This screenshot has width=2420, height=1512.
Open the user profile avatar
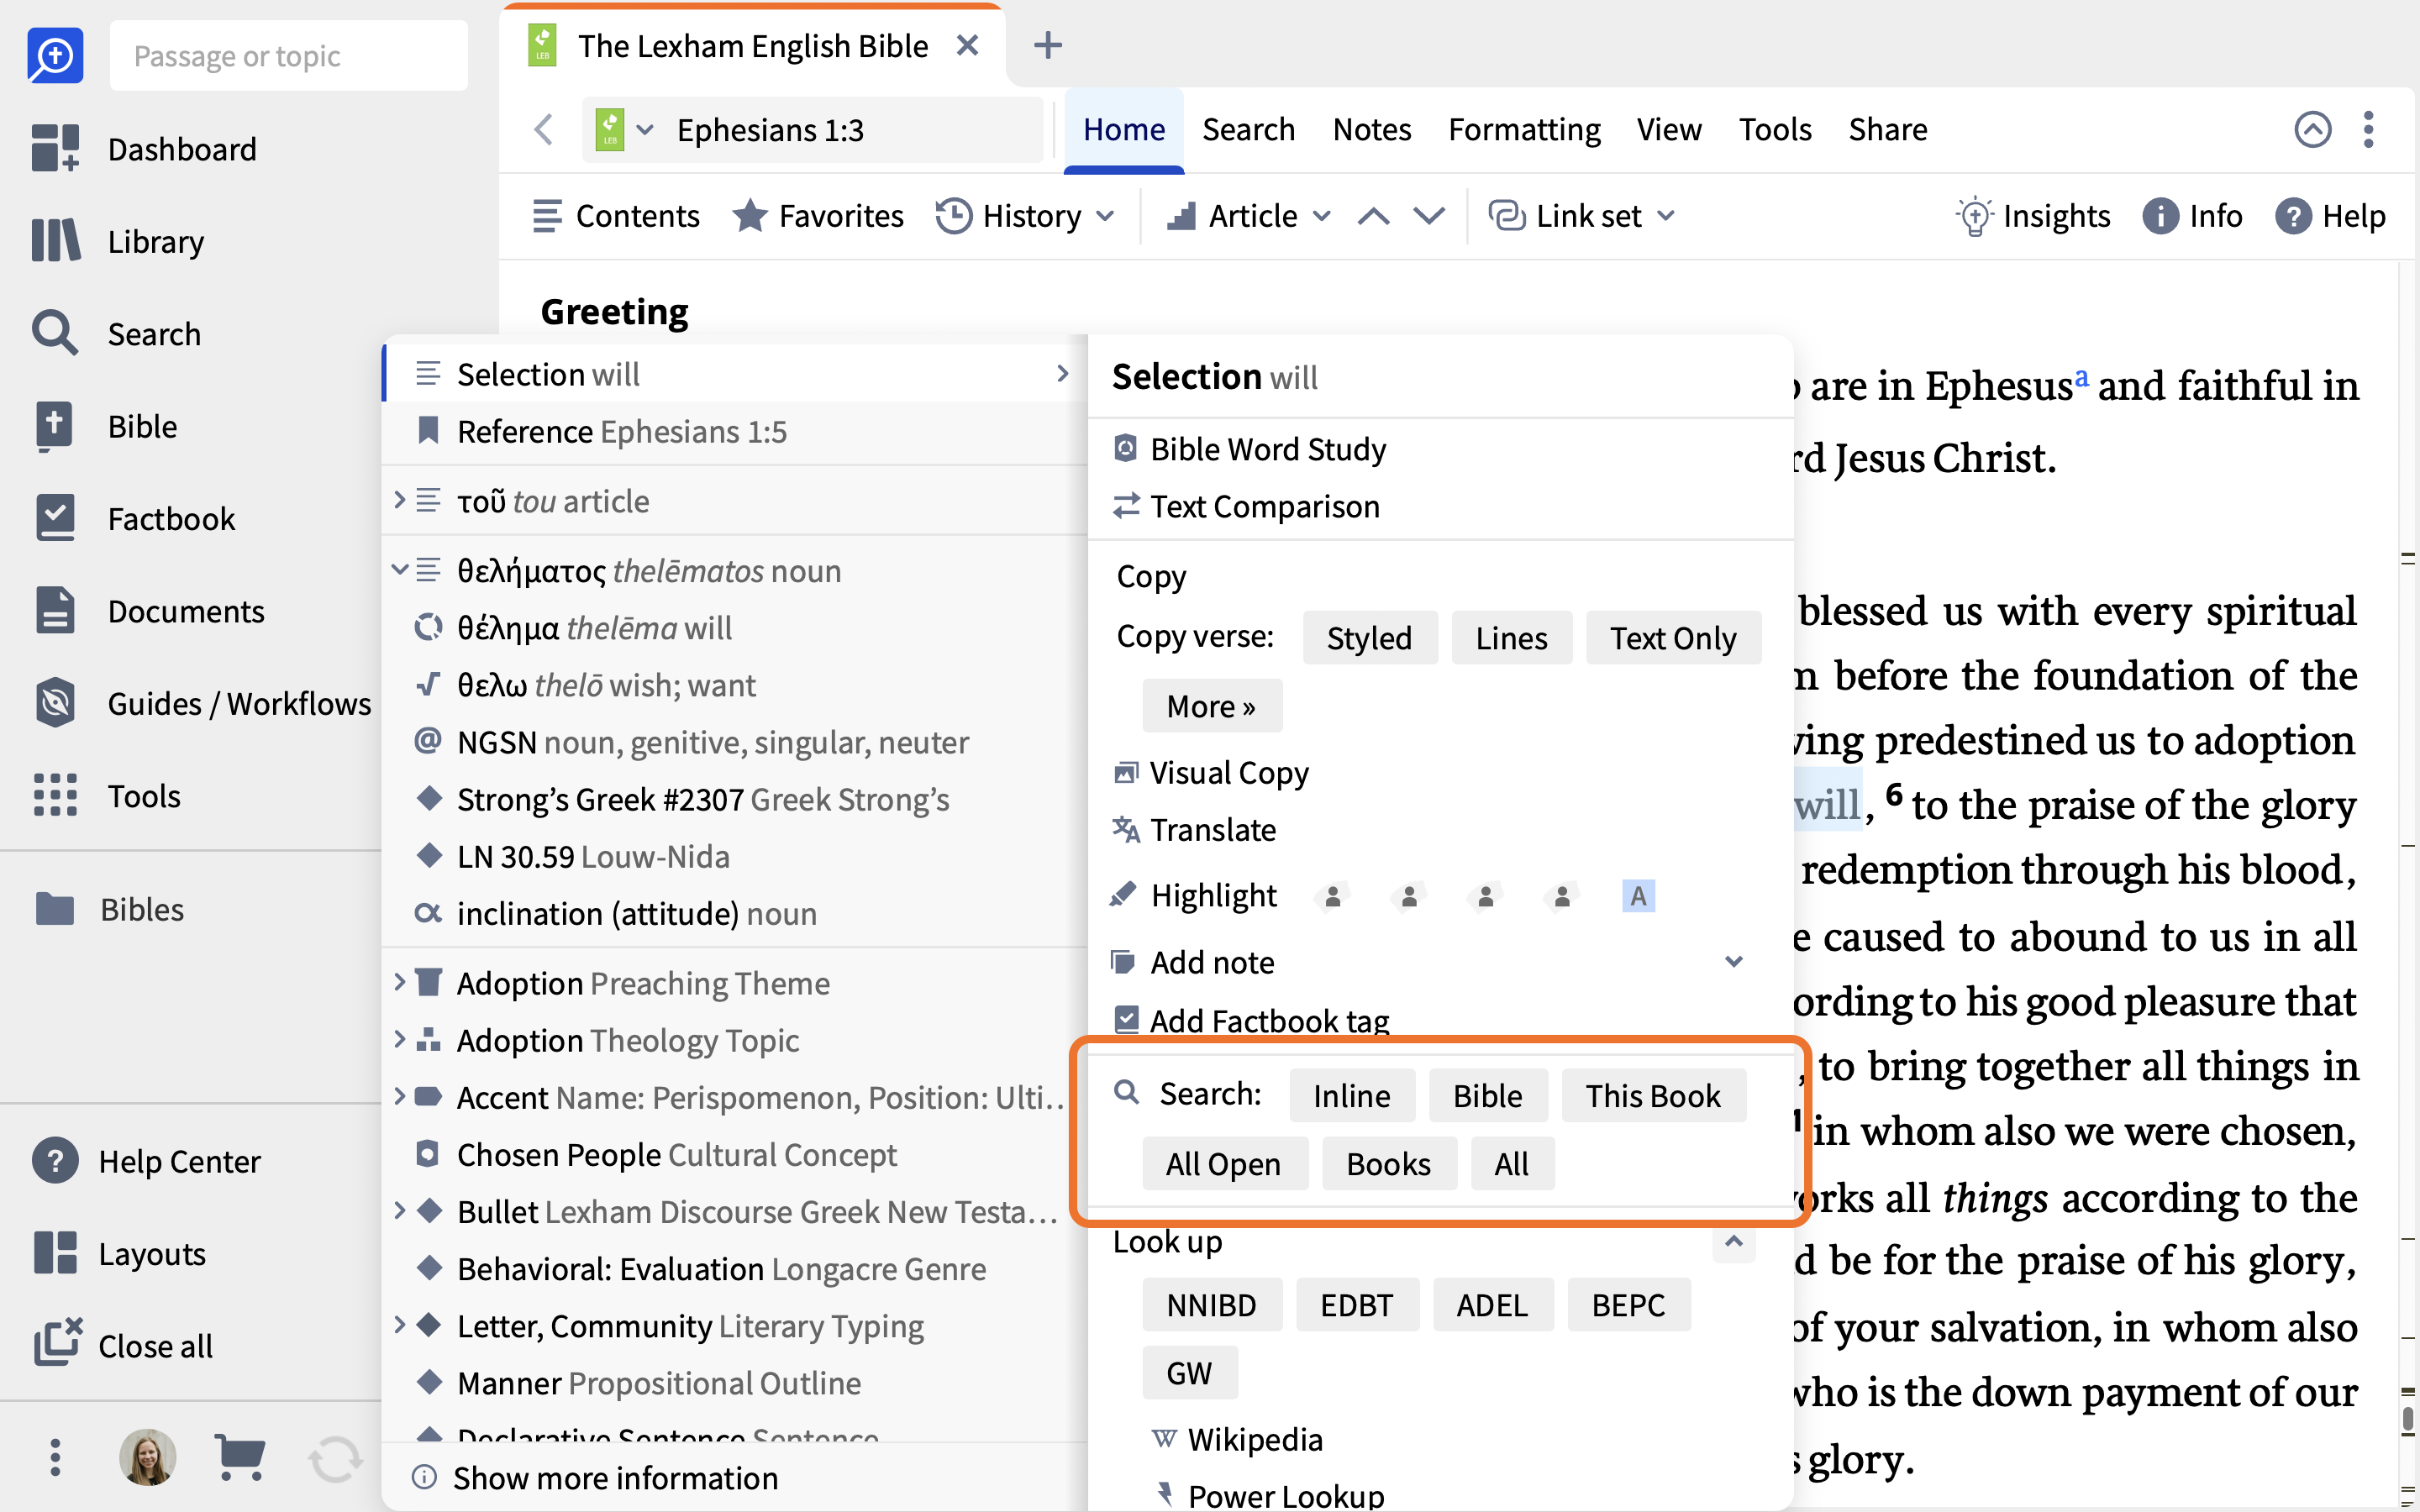pos(148,1457)
